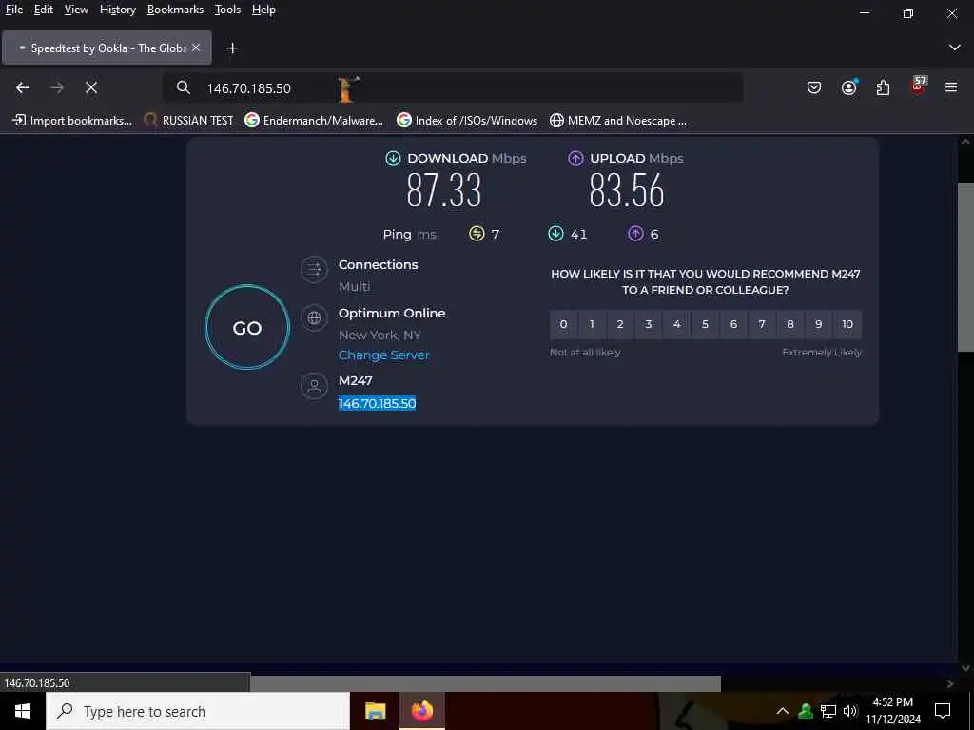Click the globe icon beside Optimum Online
Screen dimensions: 974x730
click(314, 317)
